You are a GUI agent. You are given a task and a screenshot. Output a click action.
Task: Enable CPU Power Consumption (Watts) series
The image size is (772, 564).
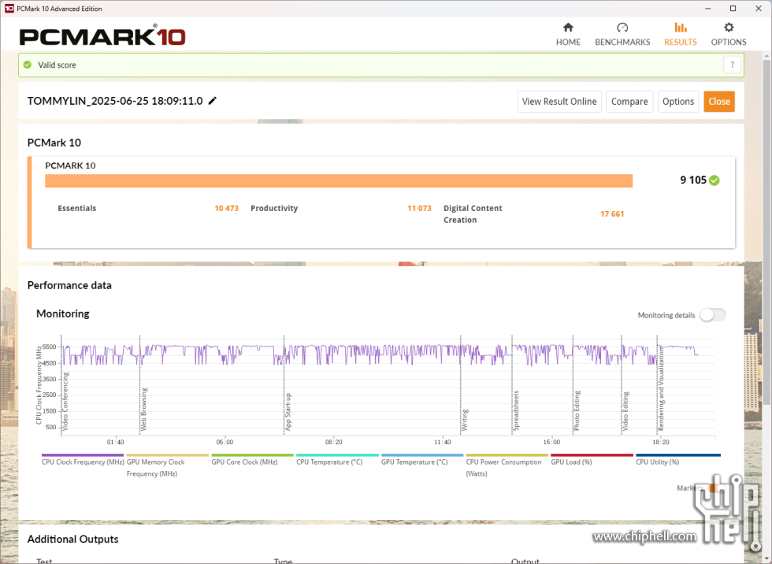coord(507,466)
